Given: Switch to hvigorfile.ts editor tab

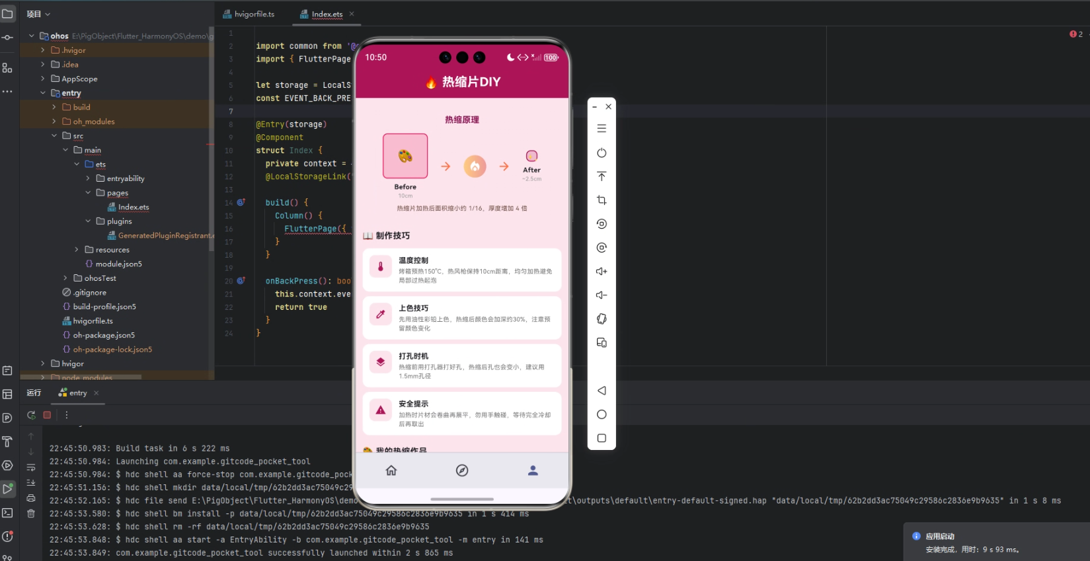Looking at the screenshot, I should click(249, 14).
